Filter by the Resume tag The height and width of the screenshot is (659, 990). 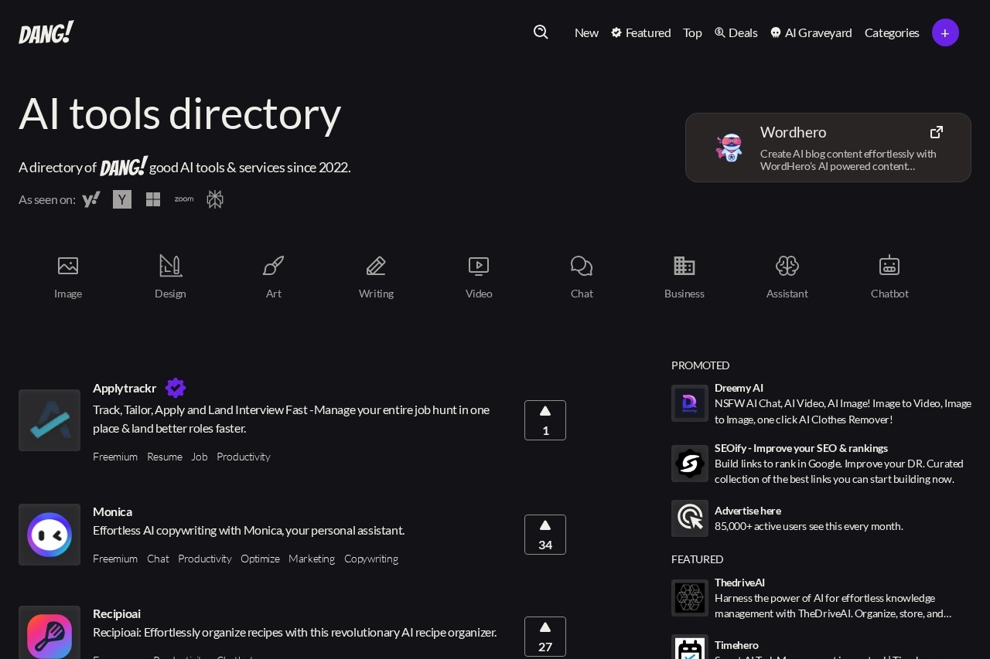click(x=165, y=457)
